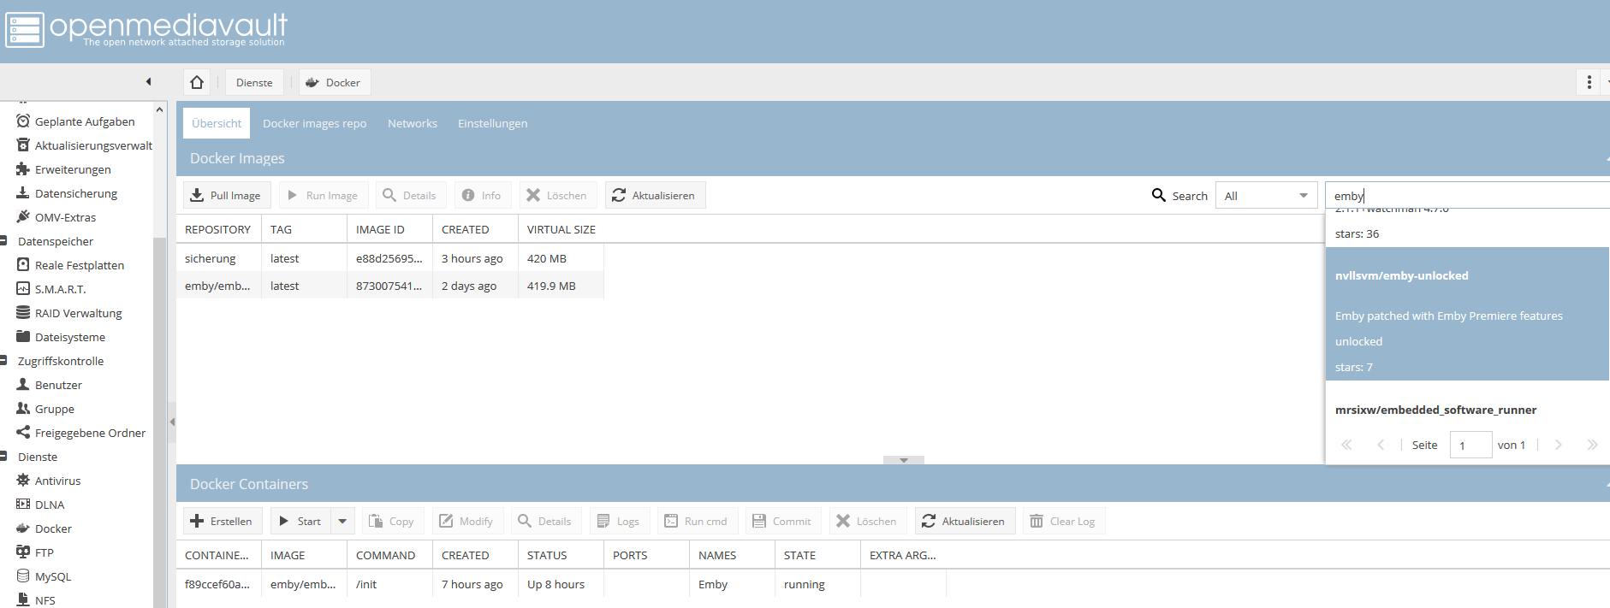
Task: Switch to the Übersicht tab
Action: coord(217,123)
